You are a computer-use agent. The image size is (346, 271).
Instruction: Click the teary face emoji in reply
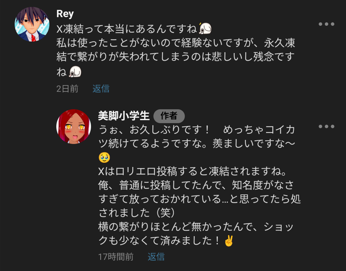[104, 157]
